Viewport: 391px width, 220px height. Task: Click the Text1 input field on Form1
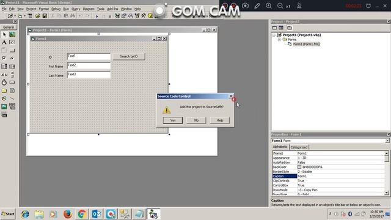89,57
